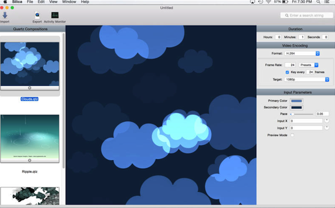Click the compositions list scrollbar
The width and height of the screenshot is (335, 208).
(x=64, y=100)
